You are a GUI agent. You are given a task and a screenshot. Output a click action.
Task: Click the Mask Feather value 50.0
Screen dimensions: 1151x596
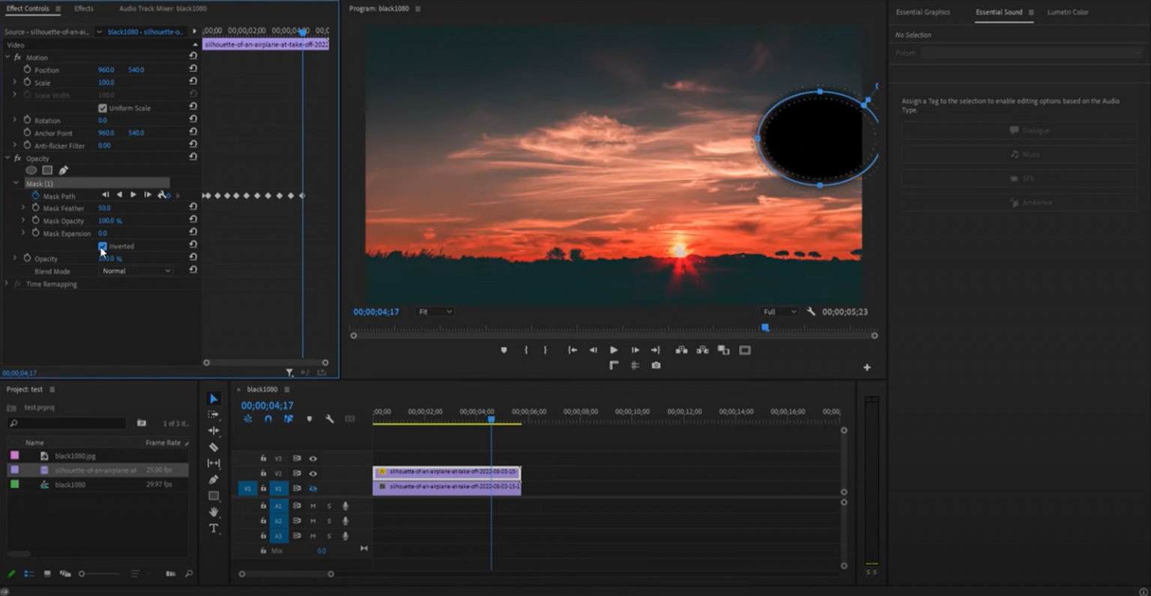[104, 208]
